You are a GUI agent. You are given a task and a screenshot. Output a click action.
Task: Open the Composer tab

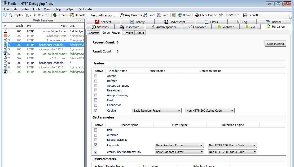[197, 27]
